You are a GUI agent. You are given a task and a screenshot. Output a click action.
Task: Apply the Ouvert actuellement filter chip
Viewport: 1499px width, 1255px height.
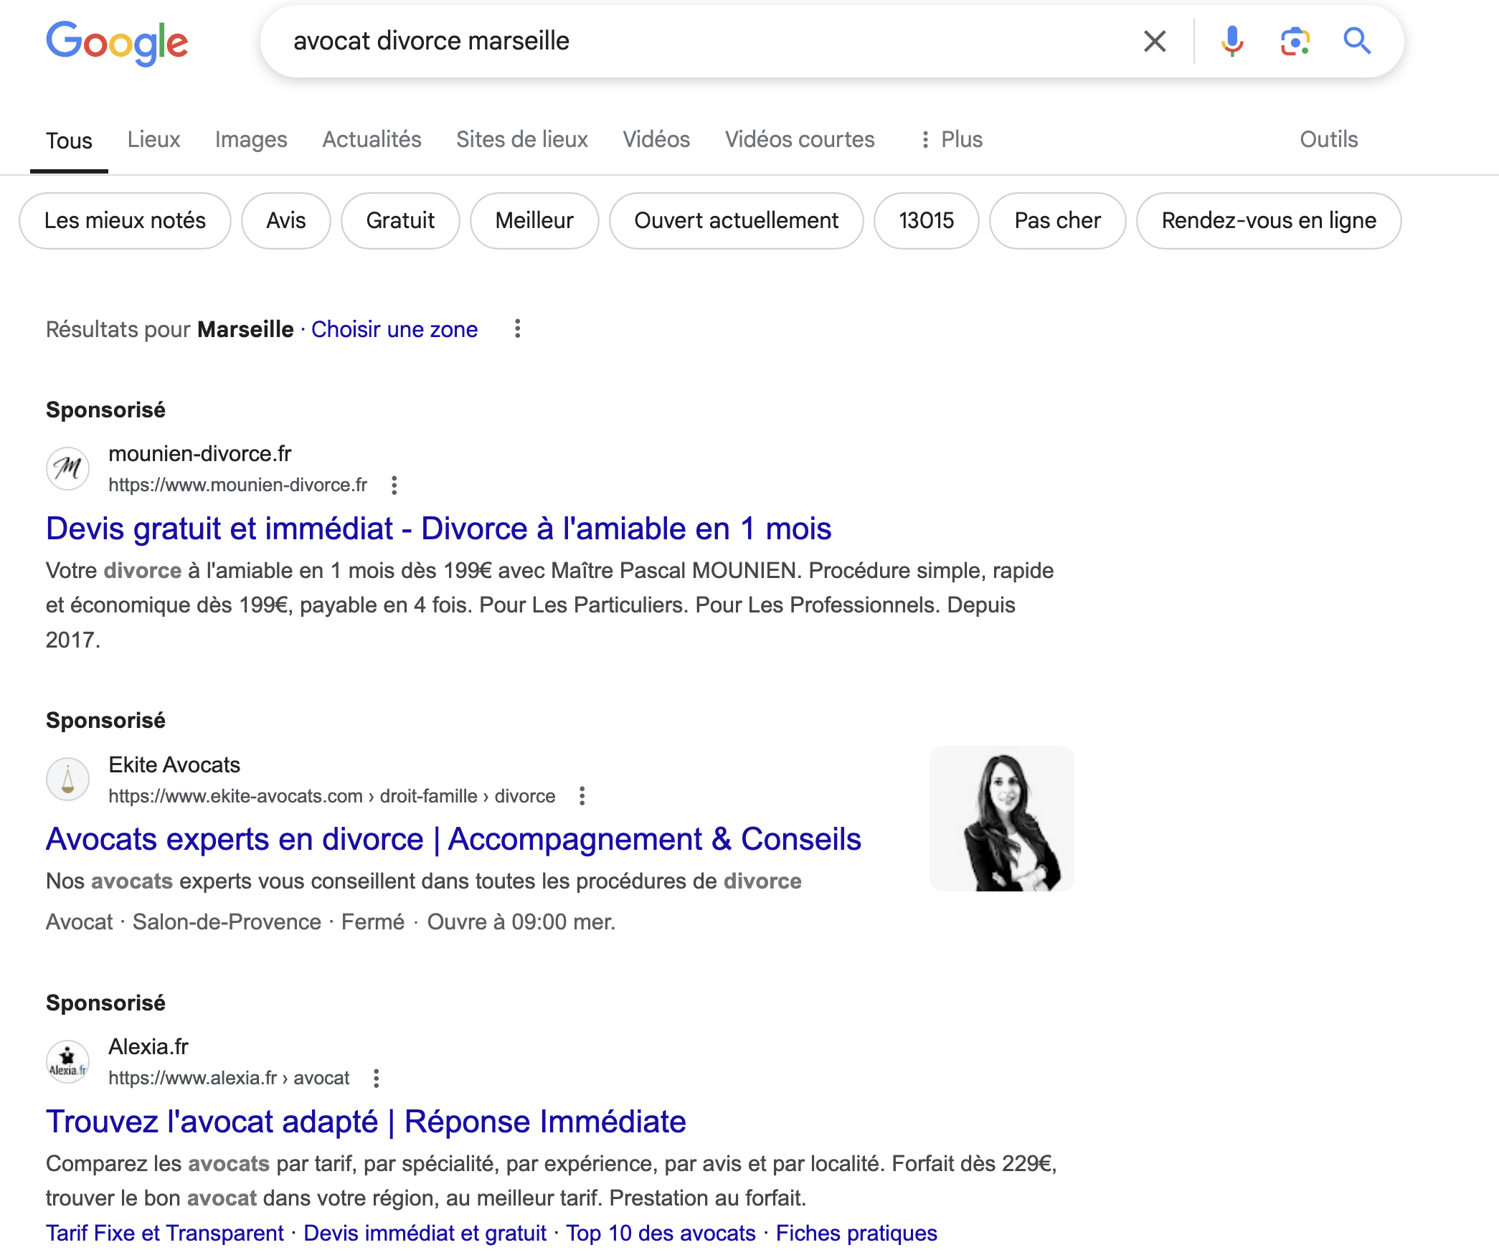tap(737, 221)
